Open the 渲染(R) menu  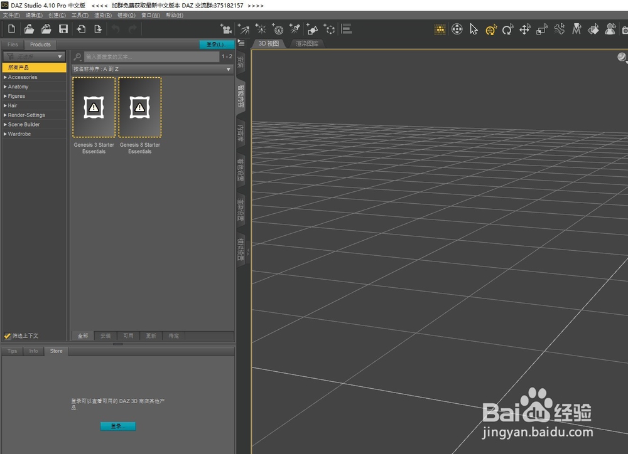(103, 15)
